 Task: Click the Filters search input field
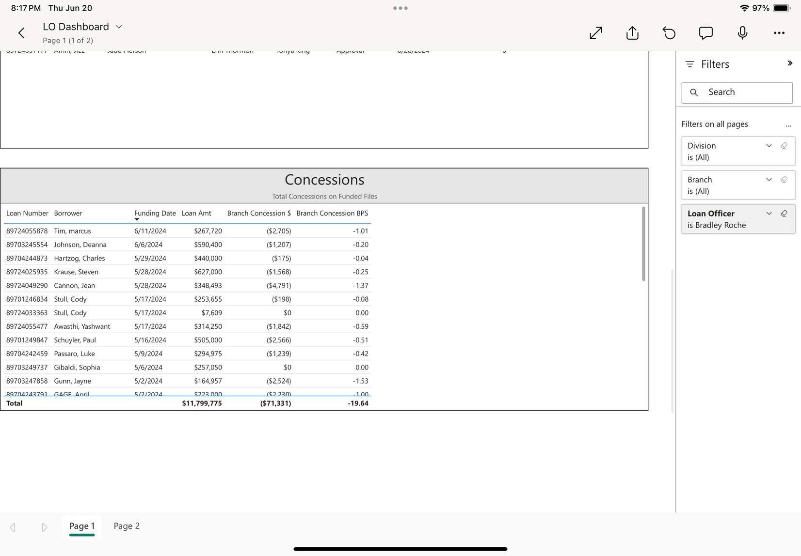737,93
